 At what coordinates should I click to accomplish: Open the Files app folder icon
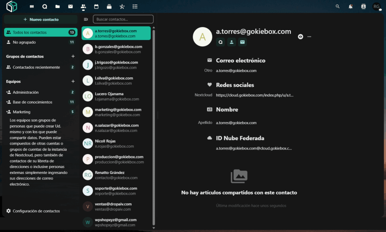tap(57, 6)
